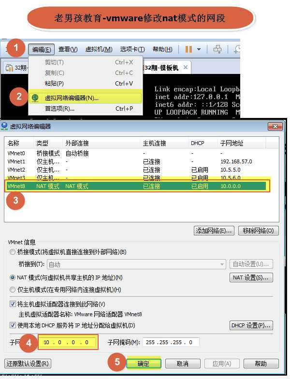
Task: Click the 自动设置(U)... button
Action: 251,264
